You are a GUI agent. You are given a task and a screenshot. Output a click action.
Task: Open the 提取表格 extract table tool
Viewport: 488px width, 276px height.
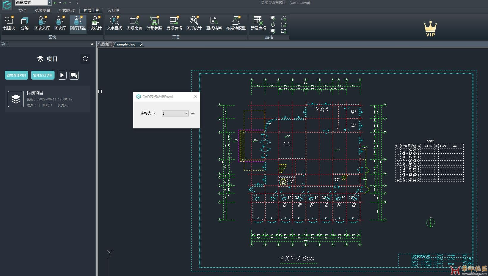click(x=174, y=23)
